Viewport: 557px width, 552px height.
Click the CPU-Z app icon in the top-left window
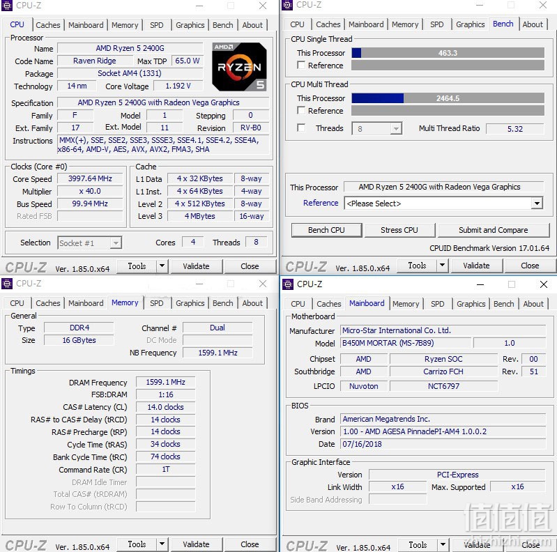tap(7, 6)
